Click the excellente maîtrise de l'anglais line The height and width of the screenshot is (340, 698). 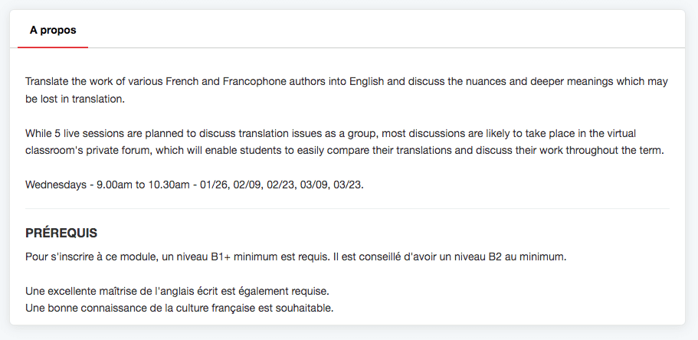pyautogui.click(x=177, y=292)
